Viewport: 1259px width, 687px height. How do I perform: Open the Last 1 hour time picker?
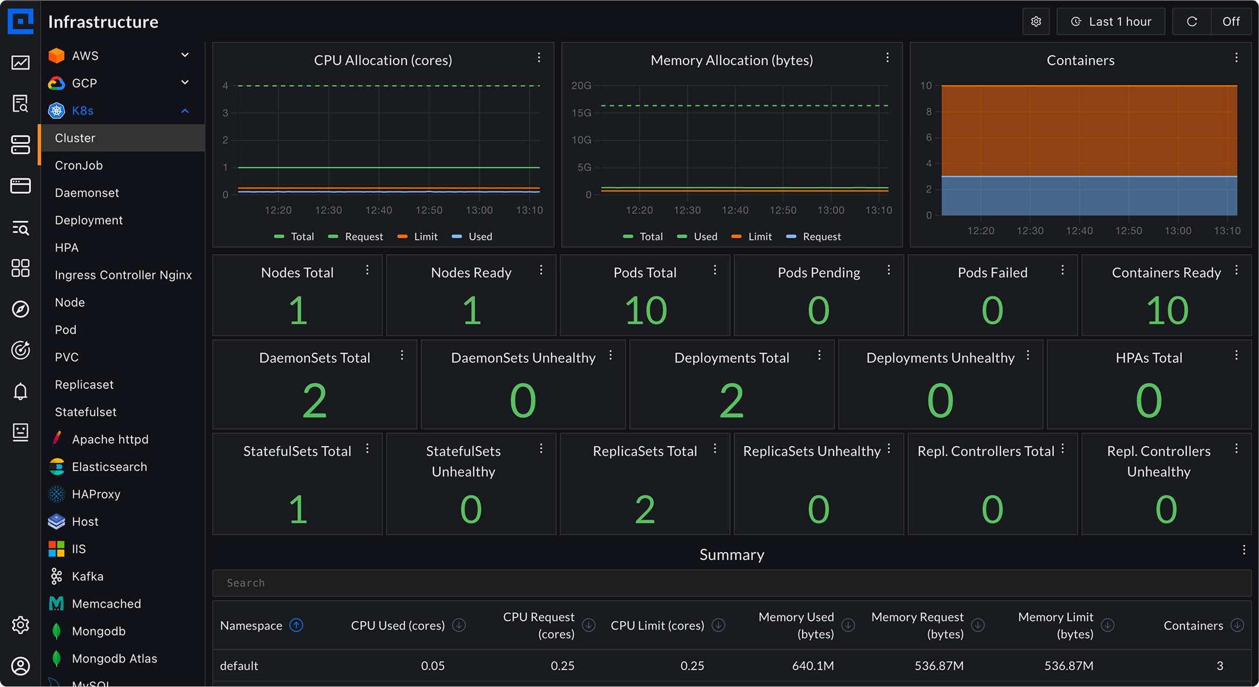pos(1110,21)
